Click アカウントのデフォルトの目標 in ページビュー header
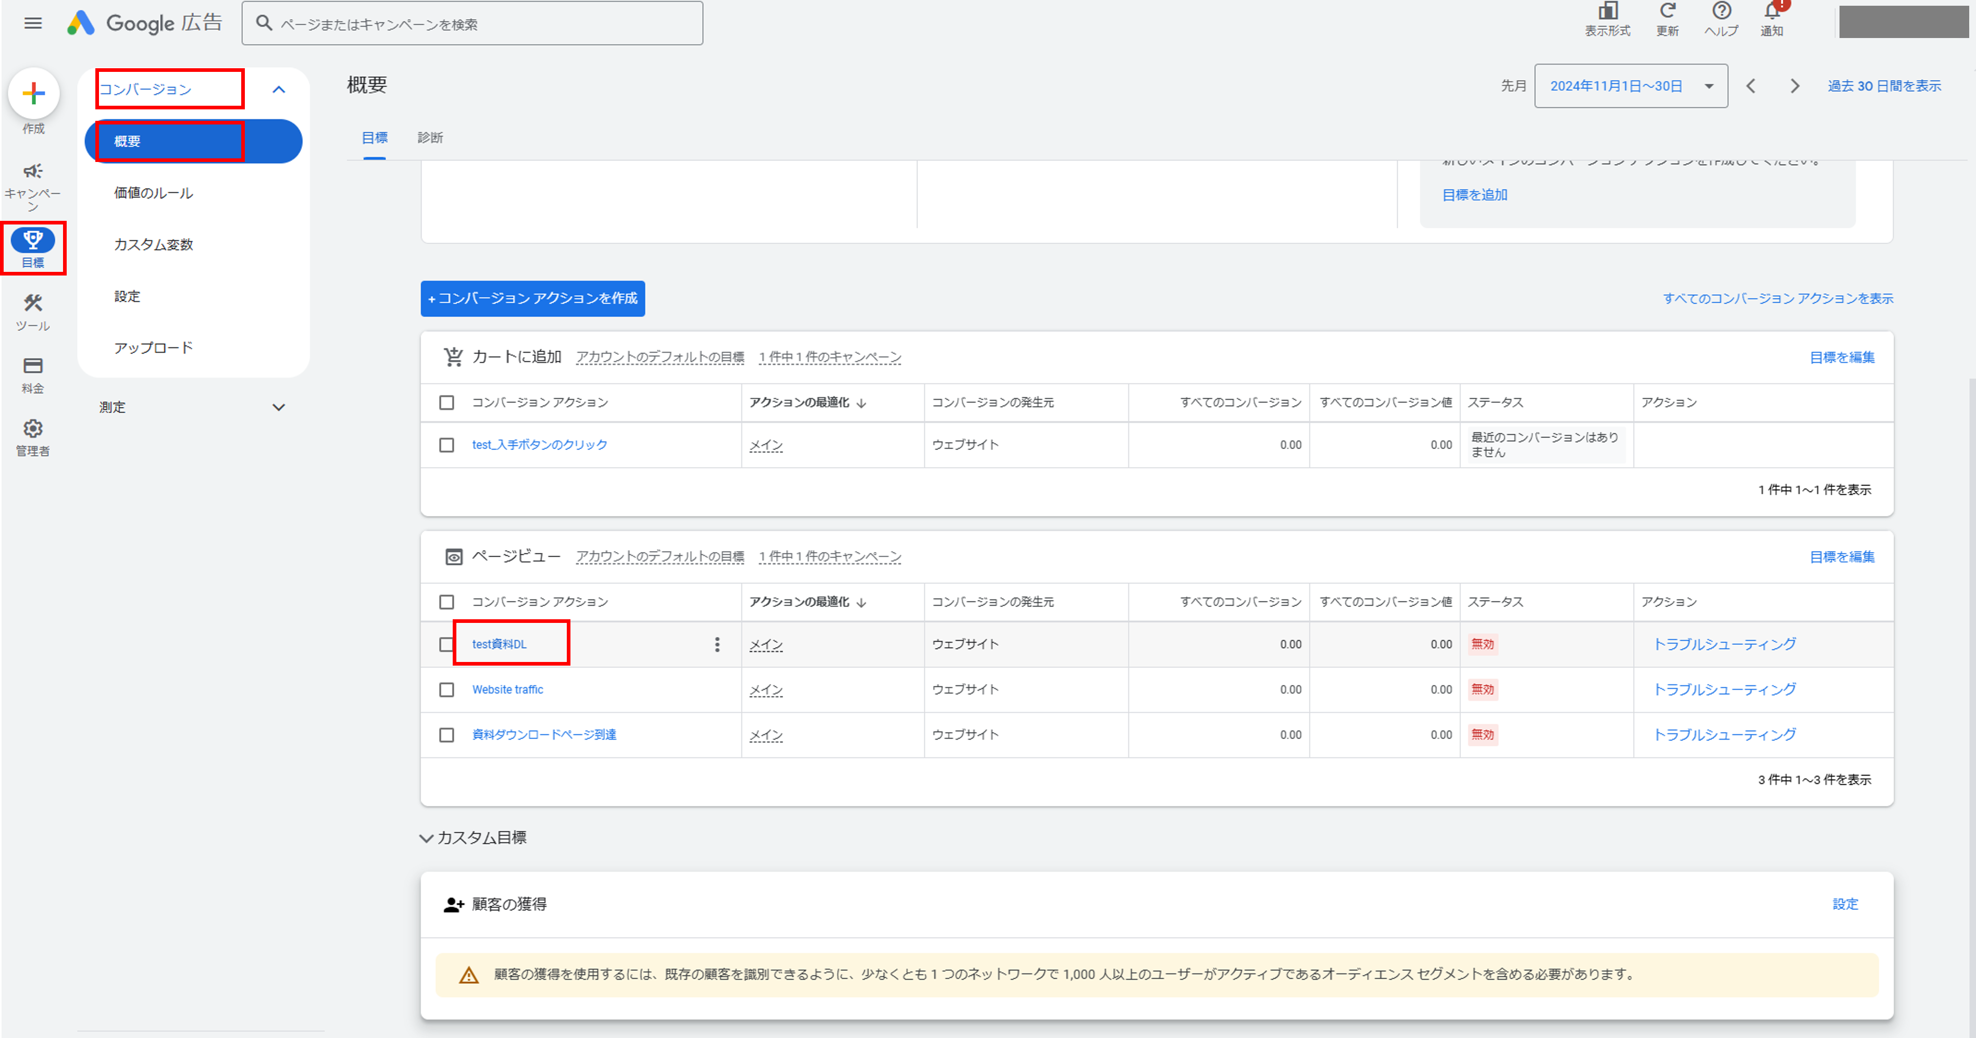The image size is (1976, 1038). click(x=660, y=557)
